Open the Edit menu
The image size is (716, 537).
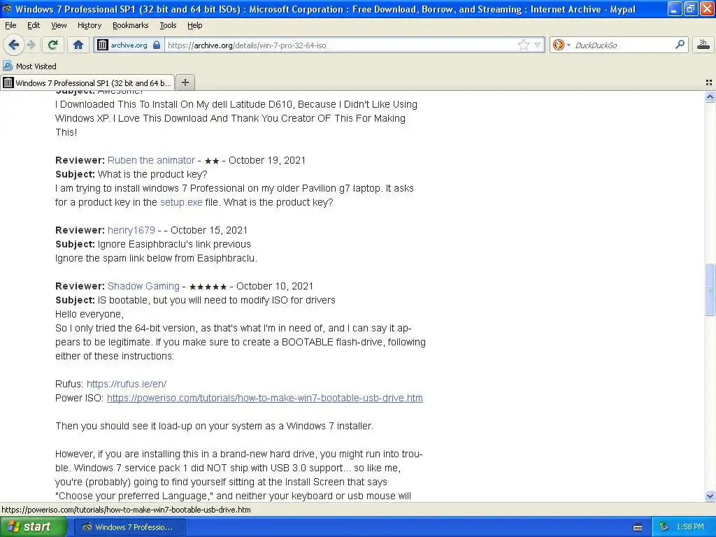[x=34, y=25]
